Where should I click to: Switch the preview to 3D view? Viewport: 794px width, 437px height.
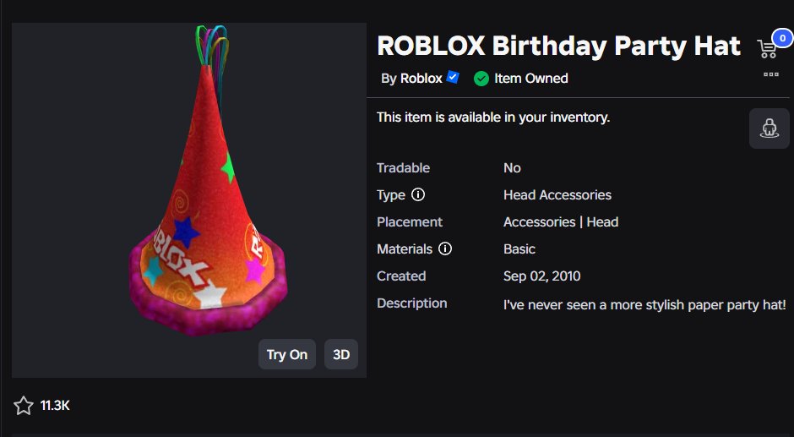pos(341,354)
